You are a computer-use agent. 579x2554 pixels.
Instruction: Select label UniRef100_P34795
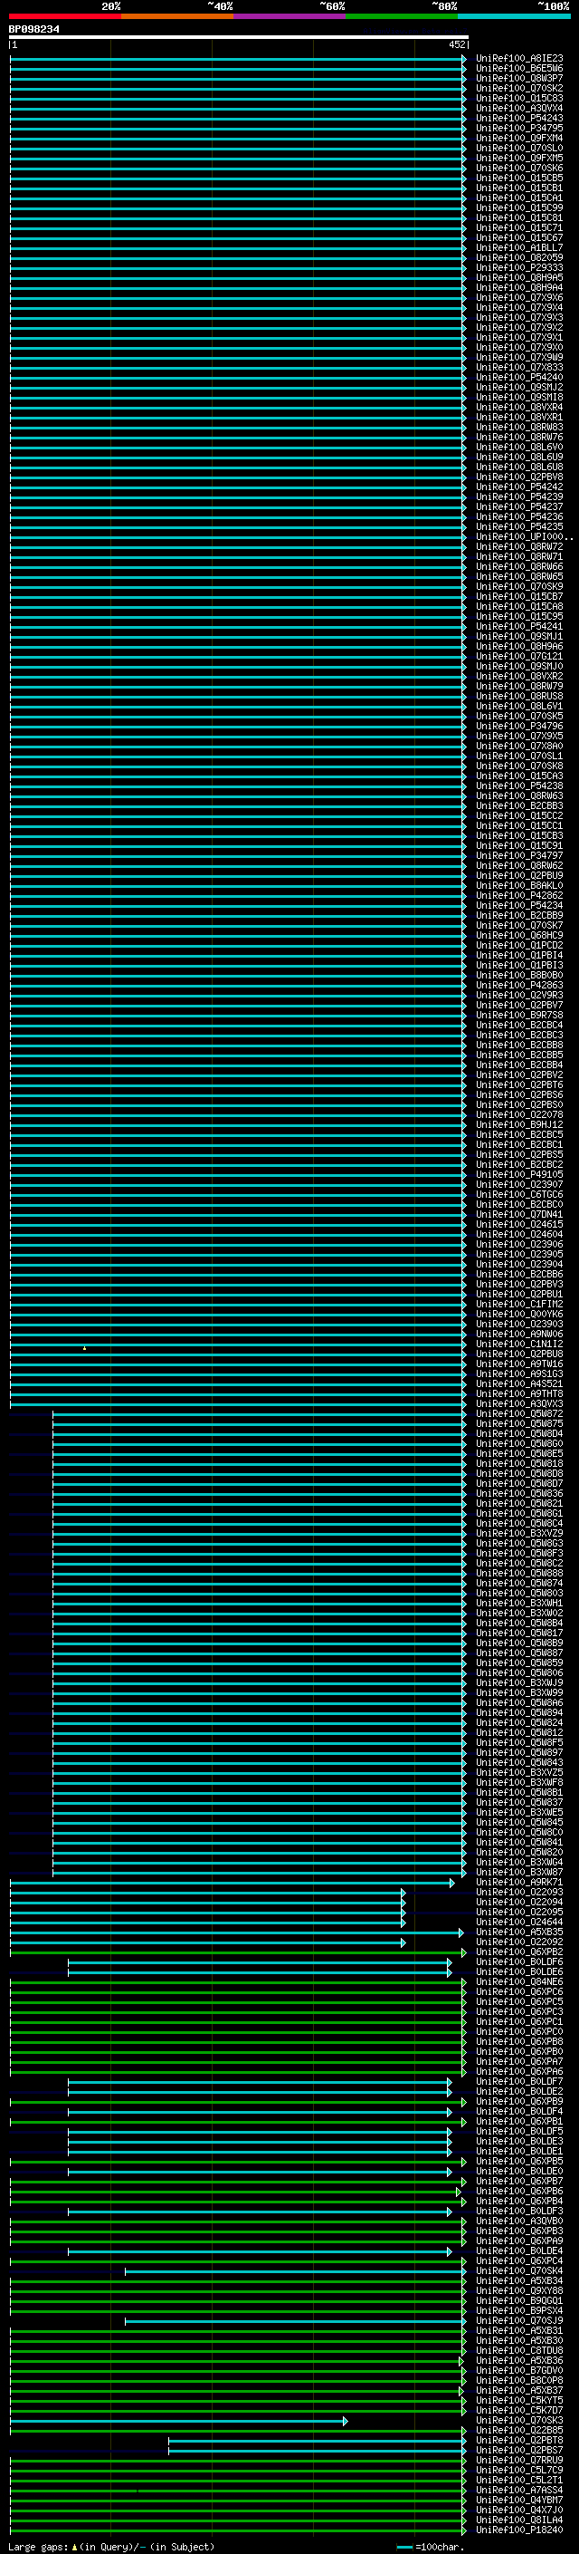click(x=519, y=128)
